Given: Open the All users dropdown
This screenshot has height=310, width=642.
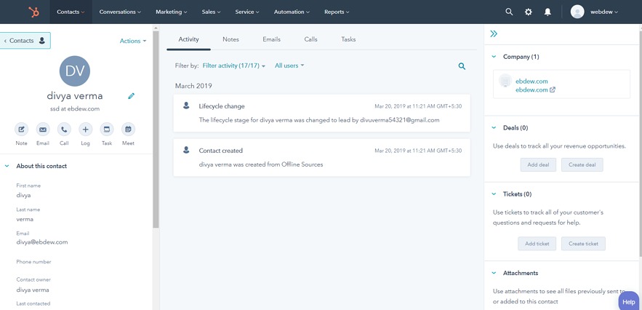Looking at the screenshot, I should [x=289, y=65].
